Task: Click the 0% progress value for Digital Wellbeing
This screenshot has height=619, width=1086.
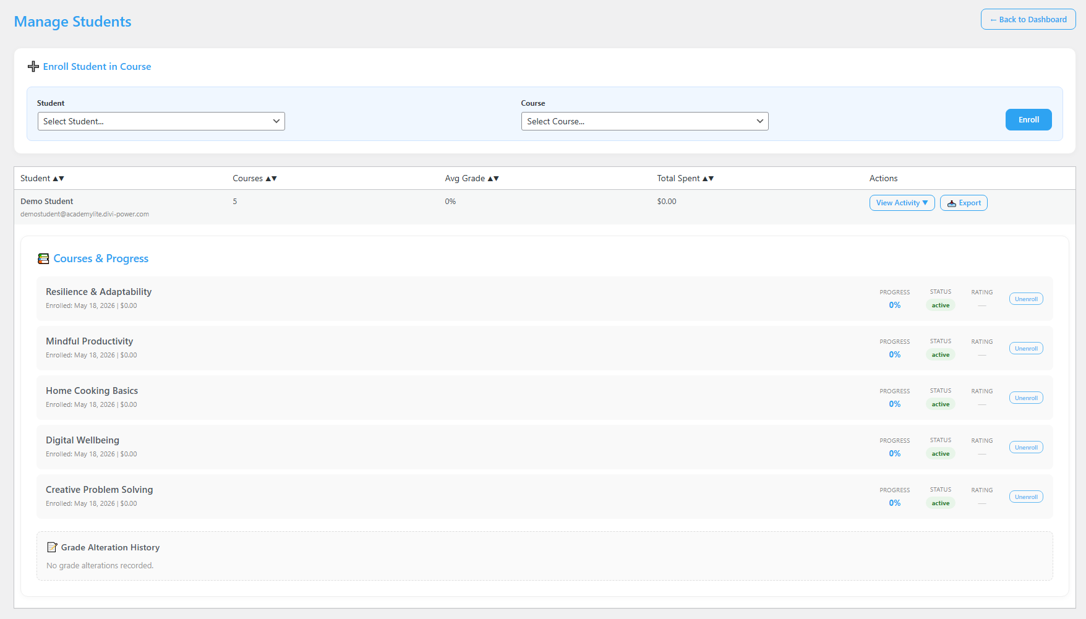Action: point(895,454)
